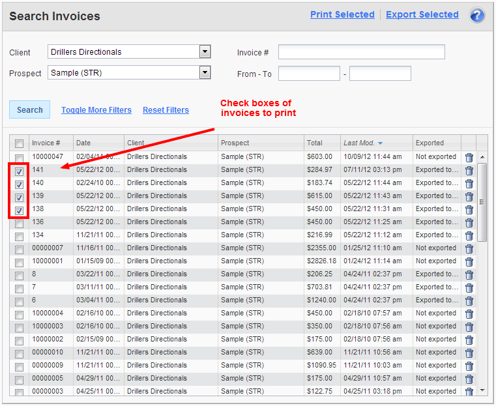Click the Total column header
The width and height of the screenshot is (496, 406).
pos(315,143)
